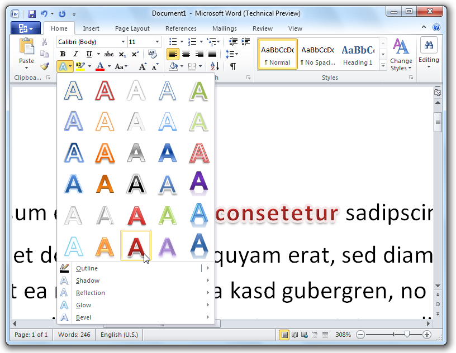Select the Full Screen Reading view icon
Viewport: 456px width, 353px height.
point(295,335)
